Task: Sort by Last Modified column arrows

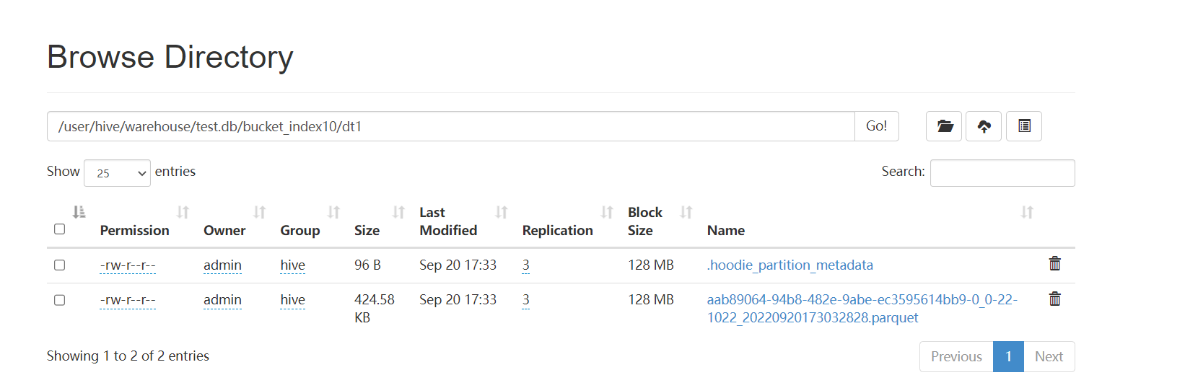Action: (x=502, y=212)
